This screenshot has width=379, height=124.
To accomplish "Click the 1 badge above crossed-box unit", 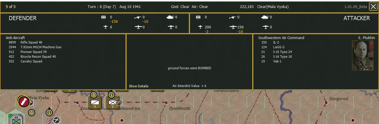I will (111, 95).
